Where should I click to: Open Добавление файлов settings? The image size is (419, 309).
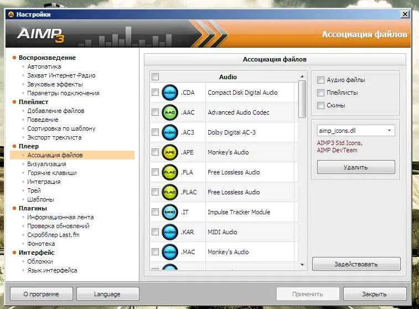[56, 111]
